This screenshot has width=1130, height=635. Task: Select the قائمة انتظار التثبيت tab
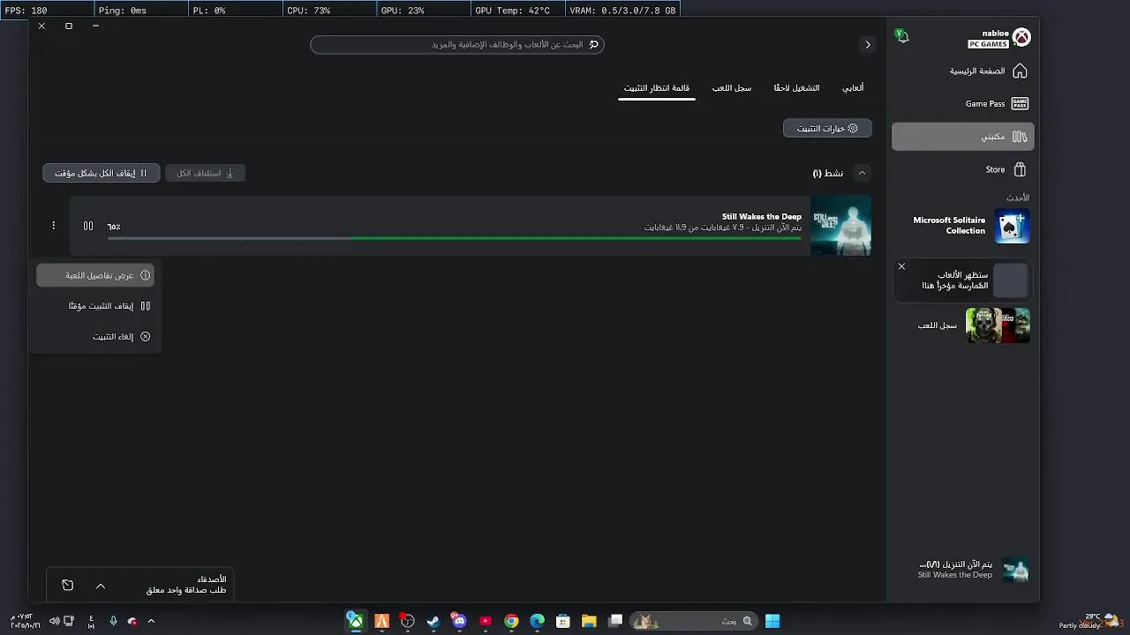click(657, 88)
